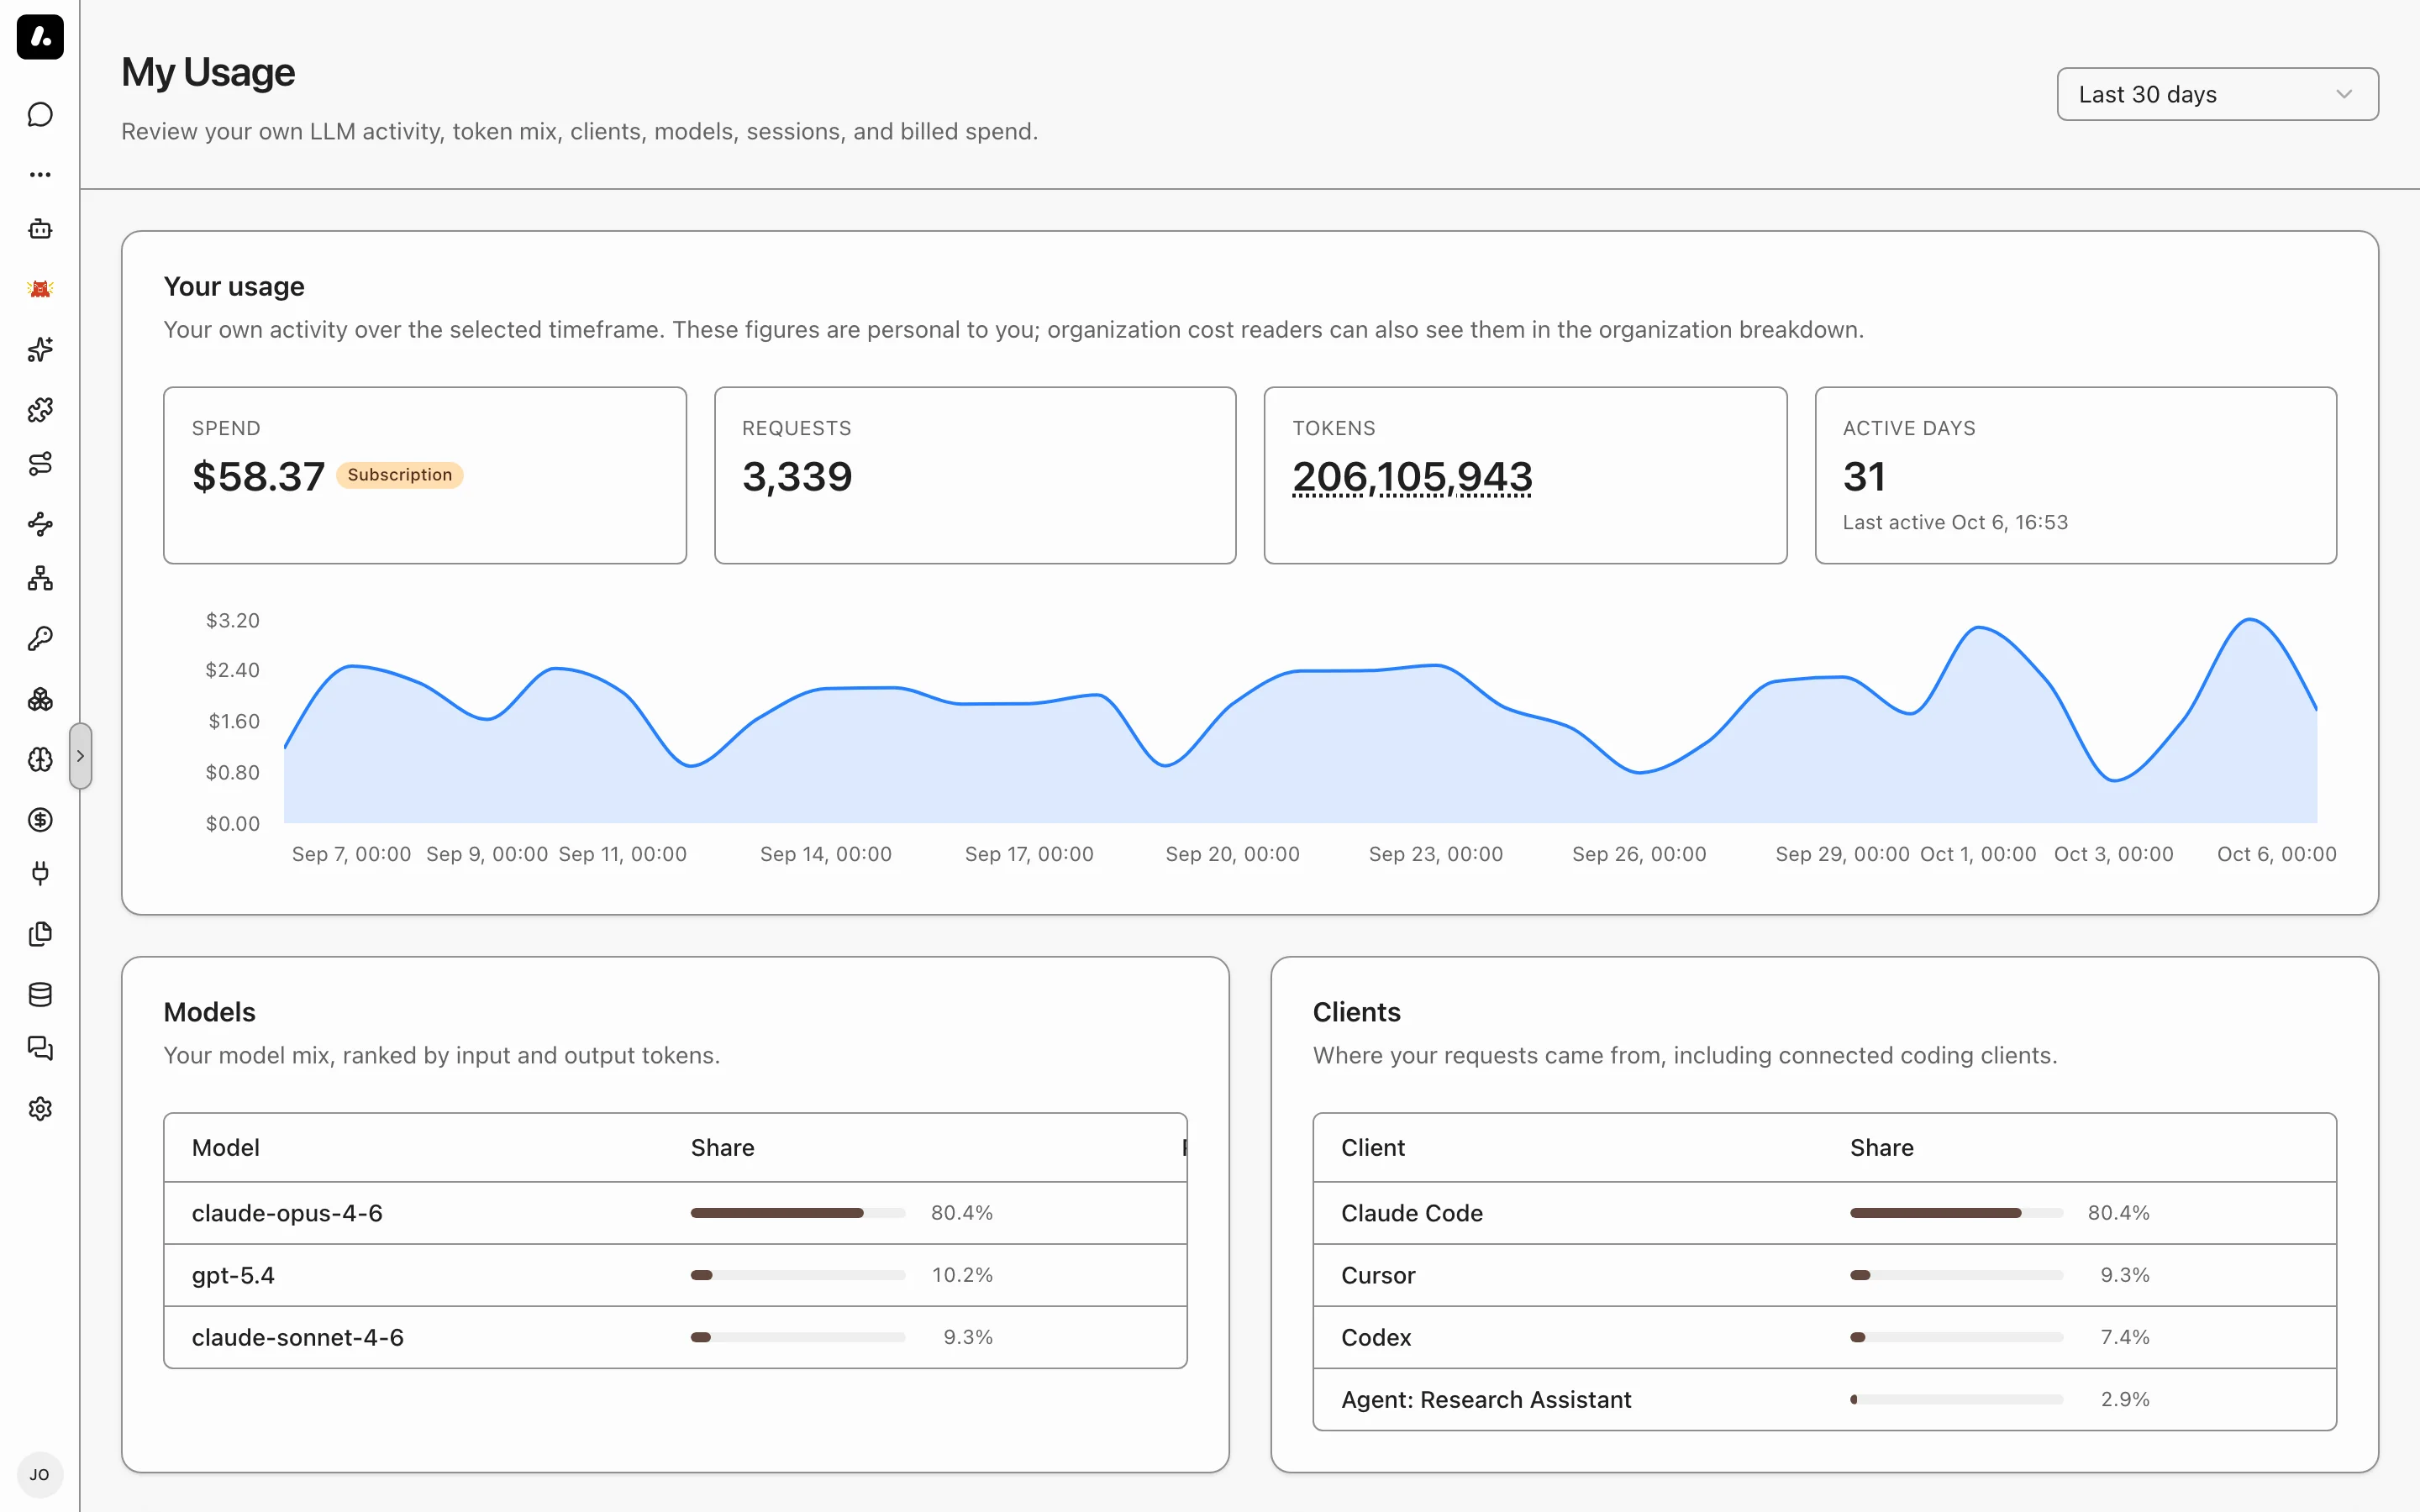Open the robot agents icon in sidebar
Image resolution: width=2420 pixels, height=1512 pixels.
40,229
